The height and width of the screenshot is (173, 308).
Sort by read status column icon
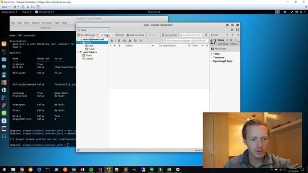pos(153,45)
